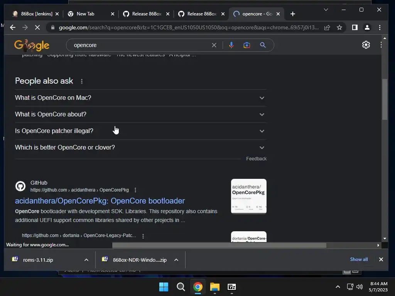This screenshot has width=395, height=296.
Task: Open the People also ask options menu
Action: point(82,81)
